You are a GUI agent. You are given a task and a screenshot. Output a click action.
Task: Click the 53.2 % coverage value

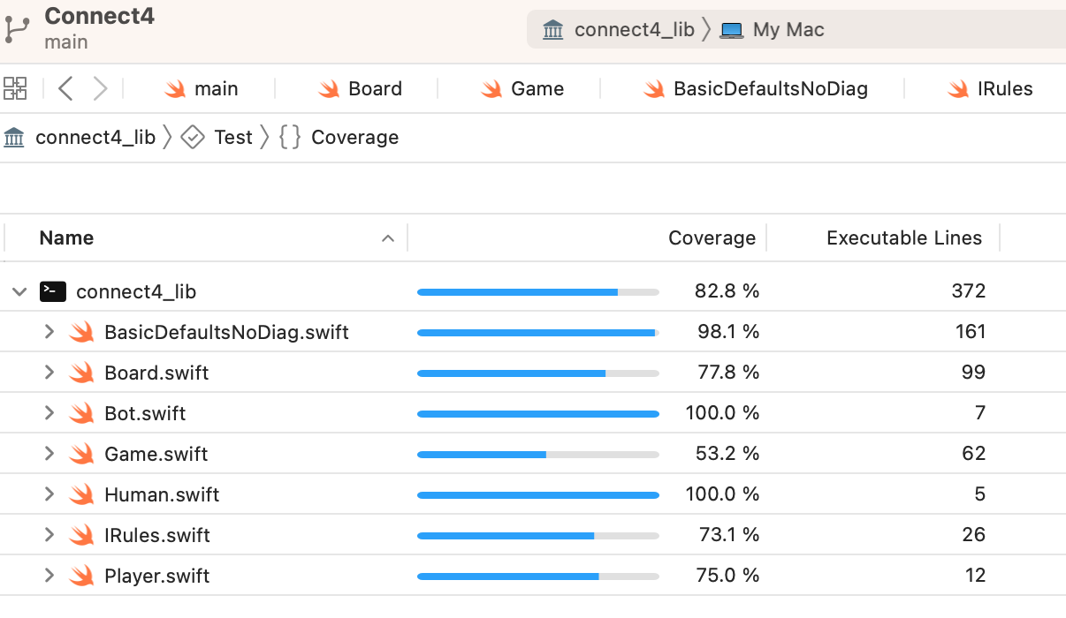727,454
